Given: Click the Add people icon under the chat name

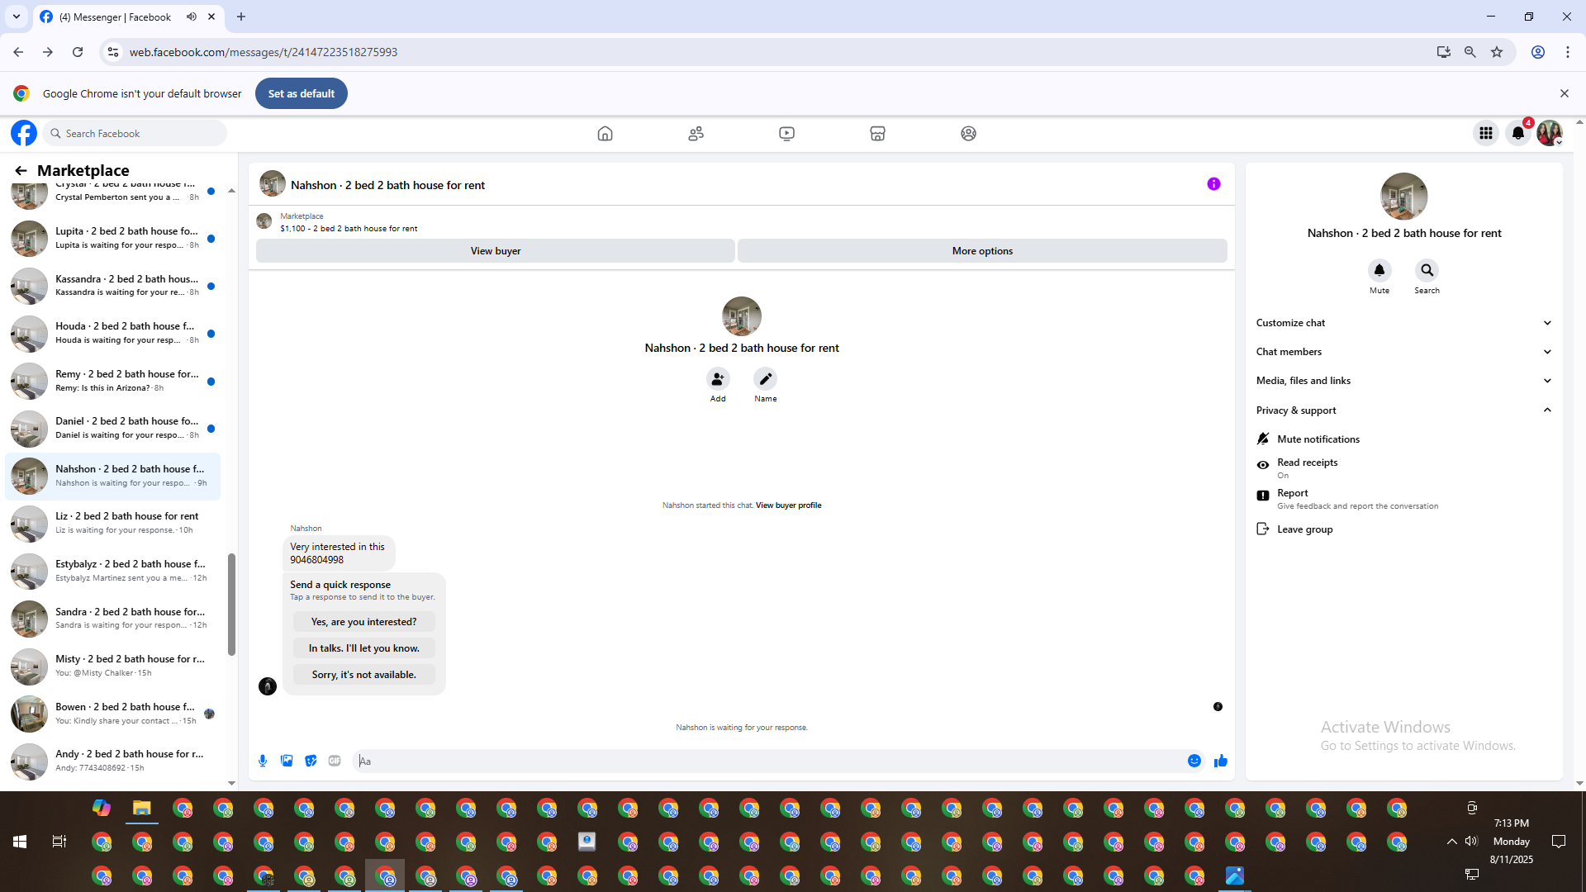Looking at the screenshot, I should click(718, 379).
